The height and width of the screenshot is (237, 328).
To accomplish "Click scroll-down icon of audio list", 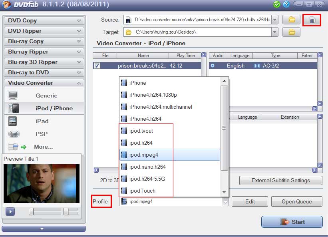I will [x=320, y=104].
